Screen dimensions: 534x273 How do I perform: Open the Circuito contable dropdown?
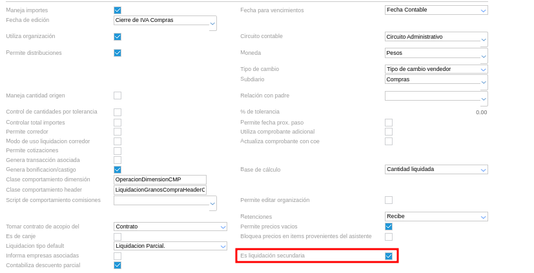pos(484,41)
